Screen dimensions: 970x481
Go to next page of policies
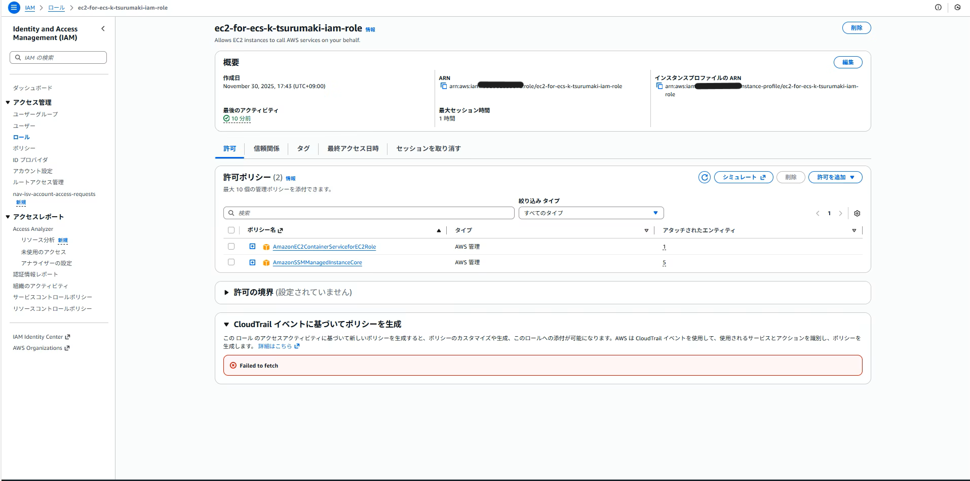840,213
